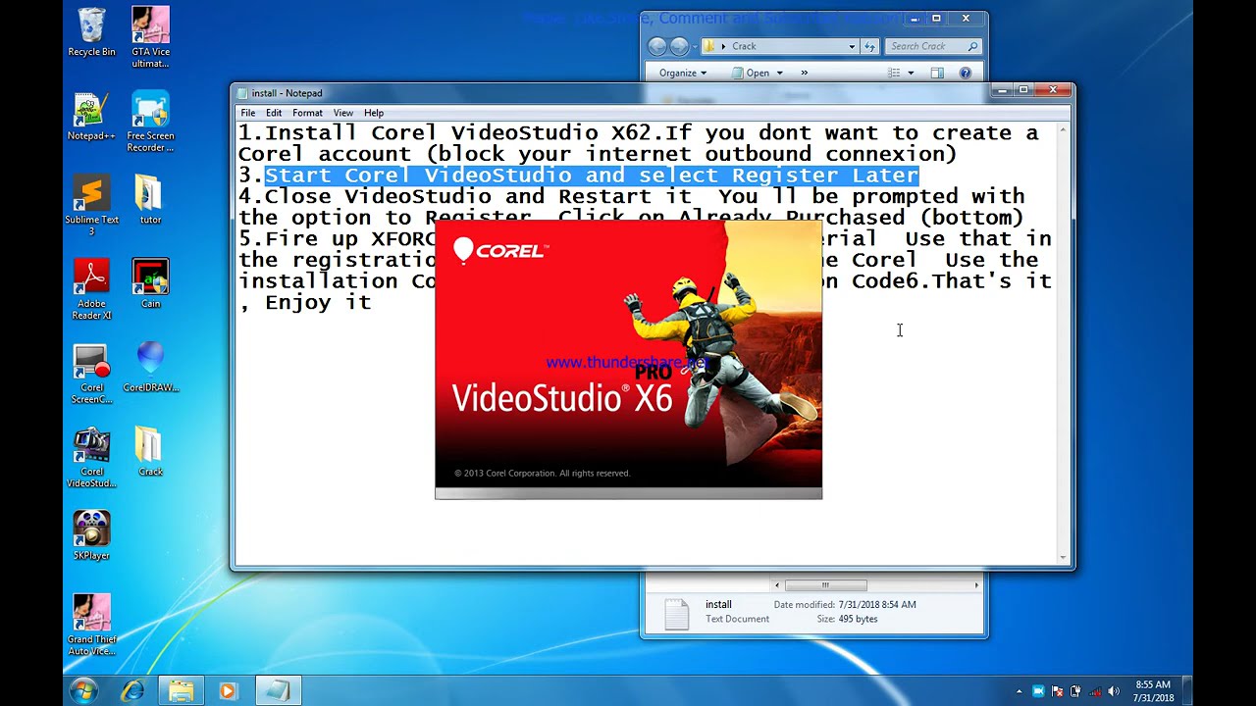Open Organize dropdown in Explorer window
Image resolution: width=1256 pixels, height=706 pixels.
pyautogui.click(x=682, y=73)
